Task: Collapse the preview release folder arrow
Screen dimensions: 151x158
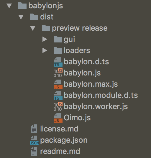Action: click(33, 28)
